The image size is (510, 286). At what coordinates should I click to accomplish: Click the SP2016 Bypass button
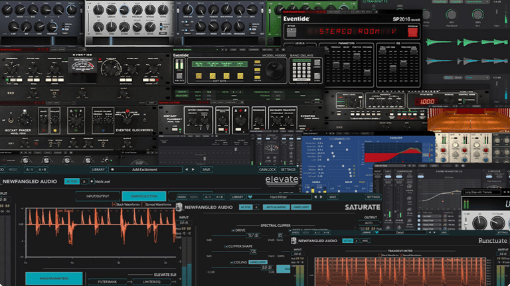coord(291,32)
